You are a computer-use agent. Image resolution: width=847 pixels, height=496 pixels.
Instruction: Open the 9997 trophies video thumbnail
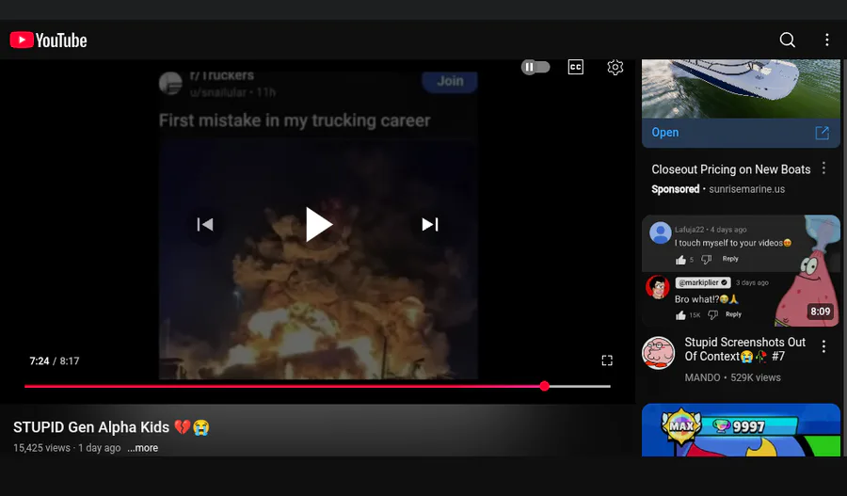pyautogui.click(x=741, y=430)
